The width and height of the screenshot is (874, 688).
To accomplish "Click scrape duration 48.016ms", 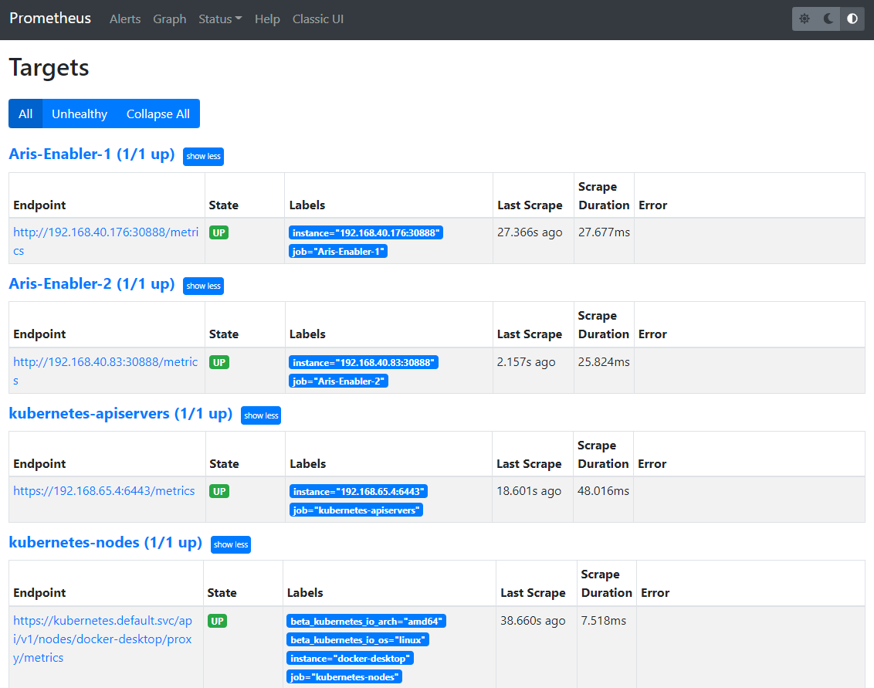I will coord(603,491).
